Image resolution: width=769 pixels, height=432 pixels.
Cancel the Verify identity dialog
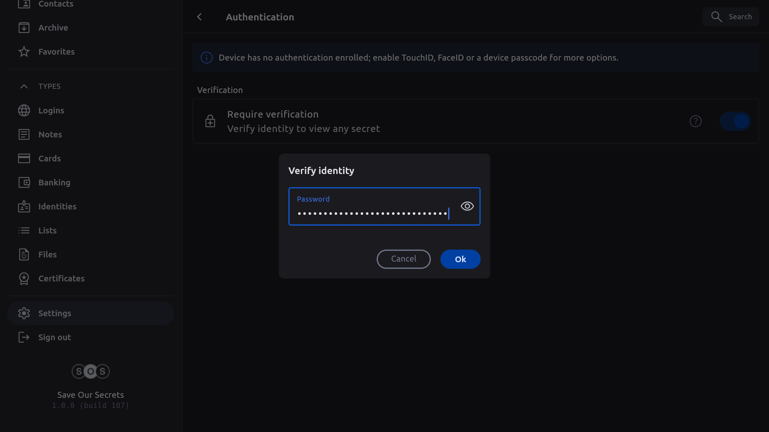pos(403,259)
